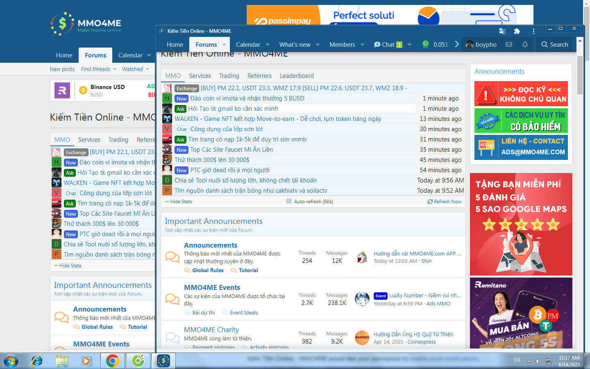The width and height of the screenshot is (590, 369).
Task: Click the boypho user avatar
Action: coord(470,44)
